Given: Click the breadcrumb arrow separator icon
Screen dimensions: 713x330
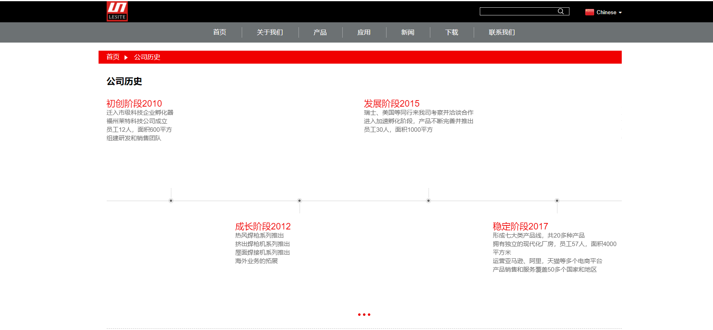Looking at the screenshot, I should pos(126,58).
